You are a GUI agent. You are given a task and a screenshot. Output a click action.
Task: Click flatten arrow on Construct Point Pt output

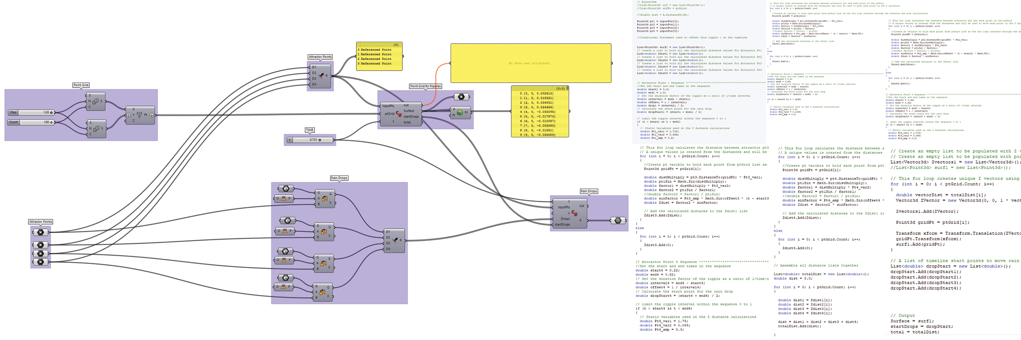152,115
